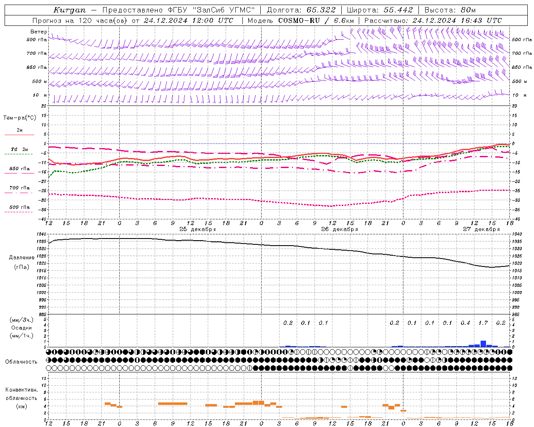Viewport: 534px width, 427px height.
Task: Click the Прогноз на 120 часа(ов) text
Action: [80, 20]
